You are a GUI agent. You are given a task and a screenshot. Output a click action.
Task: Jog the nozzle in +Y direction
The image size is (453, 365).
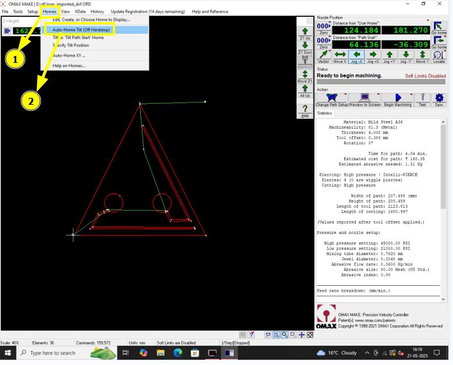coord(390,56)
